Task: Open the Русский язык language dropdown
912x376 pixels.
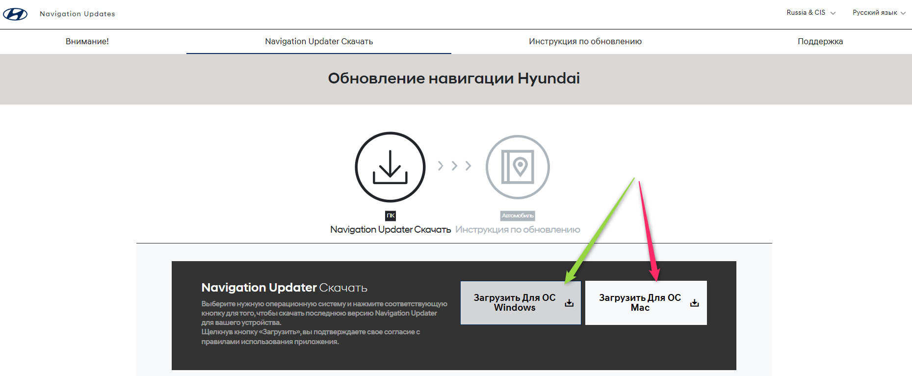Action: click(879, 13)
